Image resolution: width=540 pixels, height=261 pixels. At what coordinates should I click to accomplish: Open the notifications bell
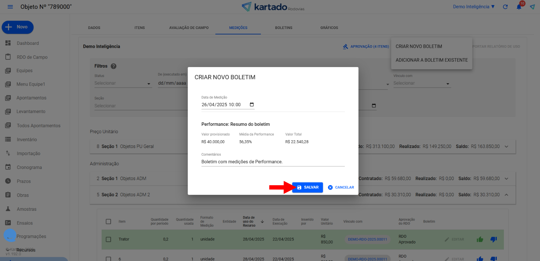coord(519,7)
